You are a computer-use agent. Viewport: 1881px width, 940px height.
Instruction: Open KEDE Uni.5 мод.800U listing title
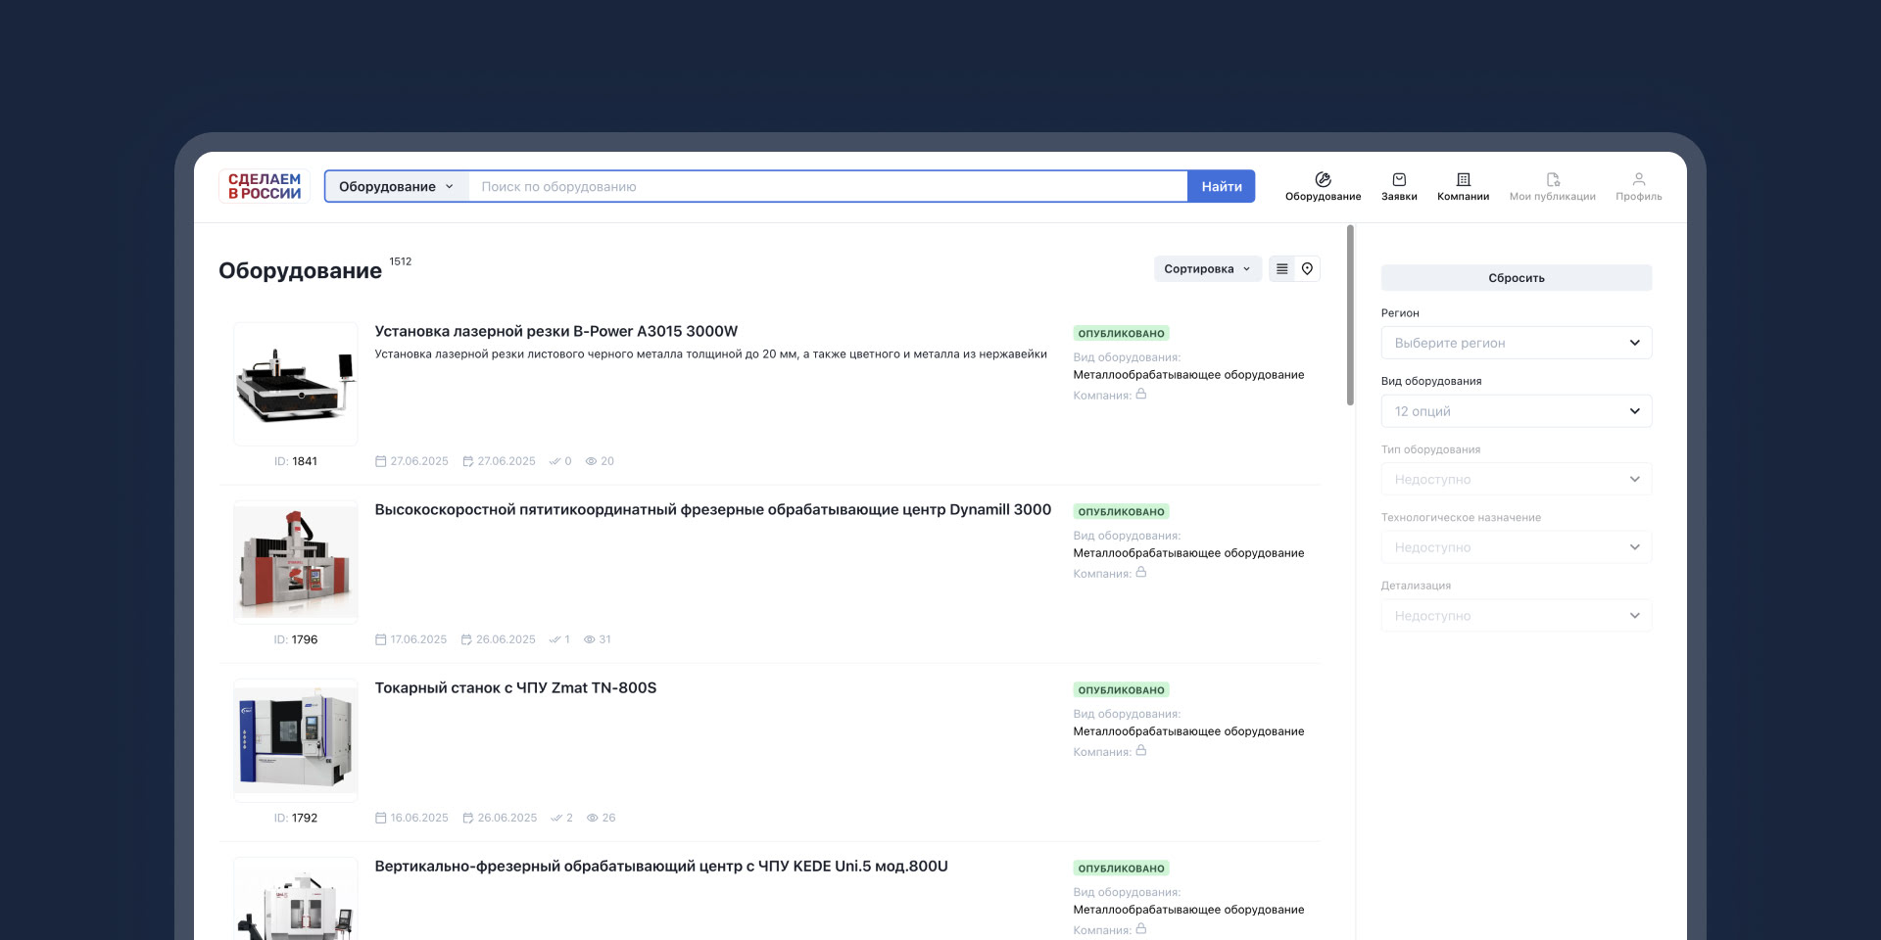point(661,866)
